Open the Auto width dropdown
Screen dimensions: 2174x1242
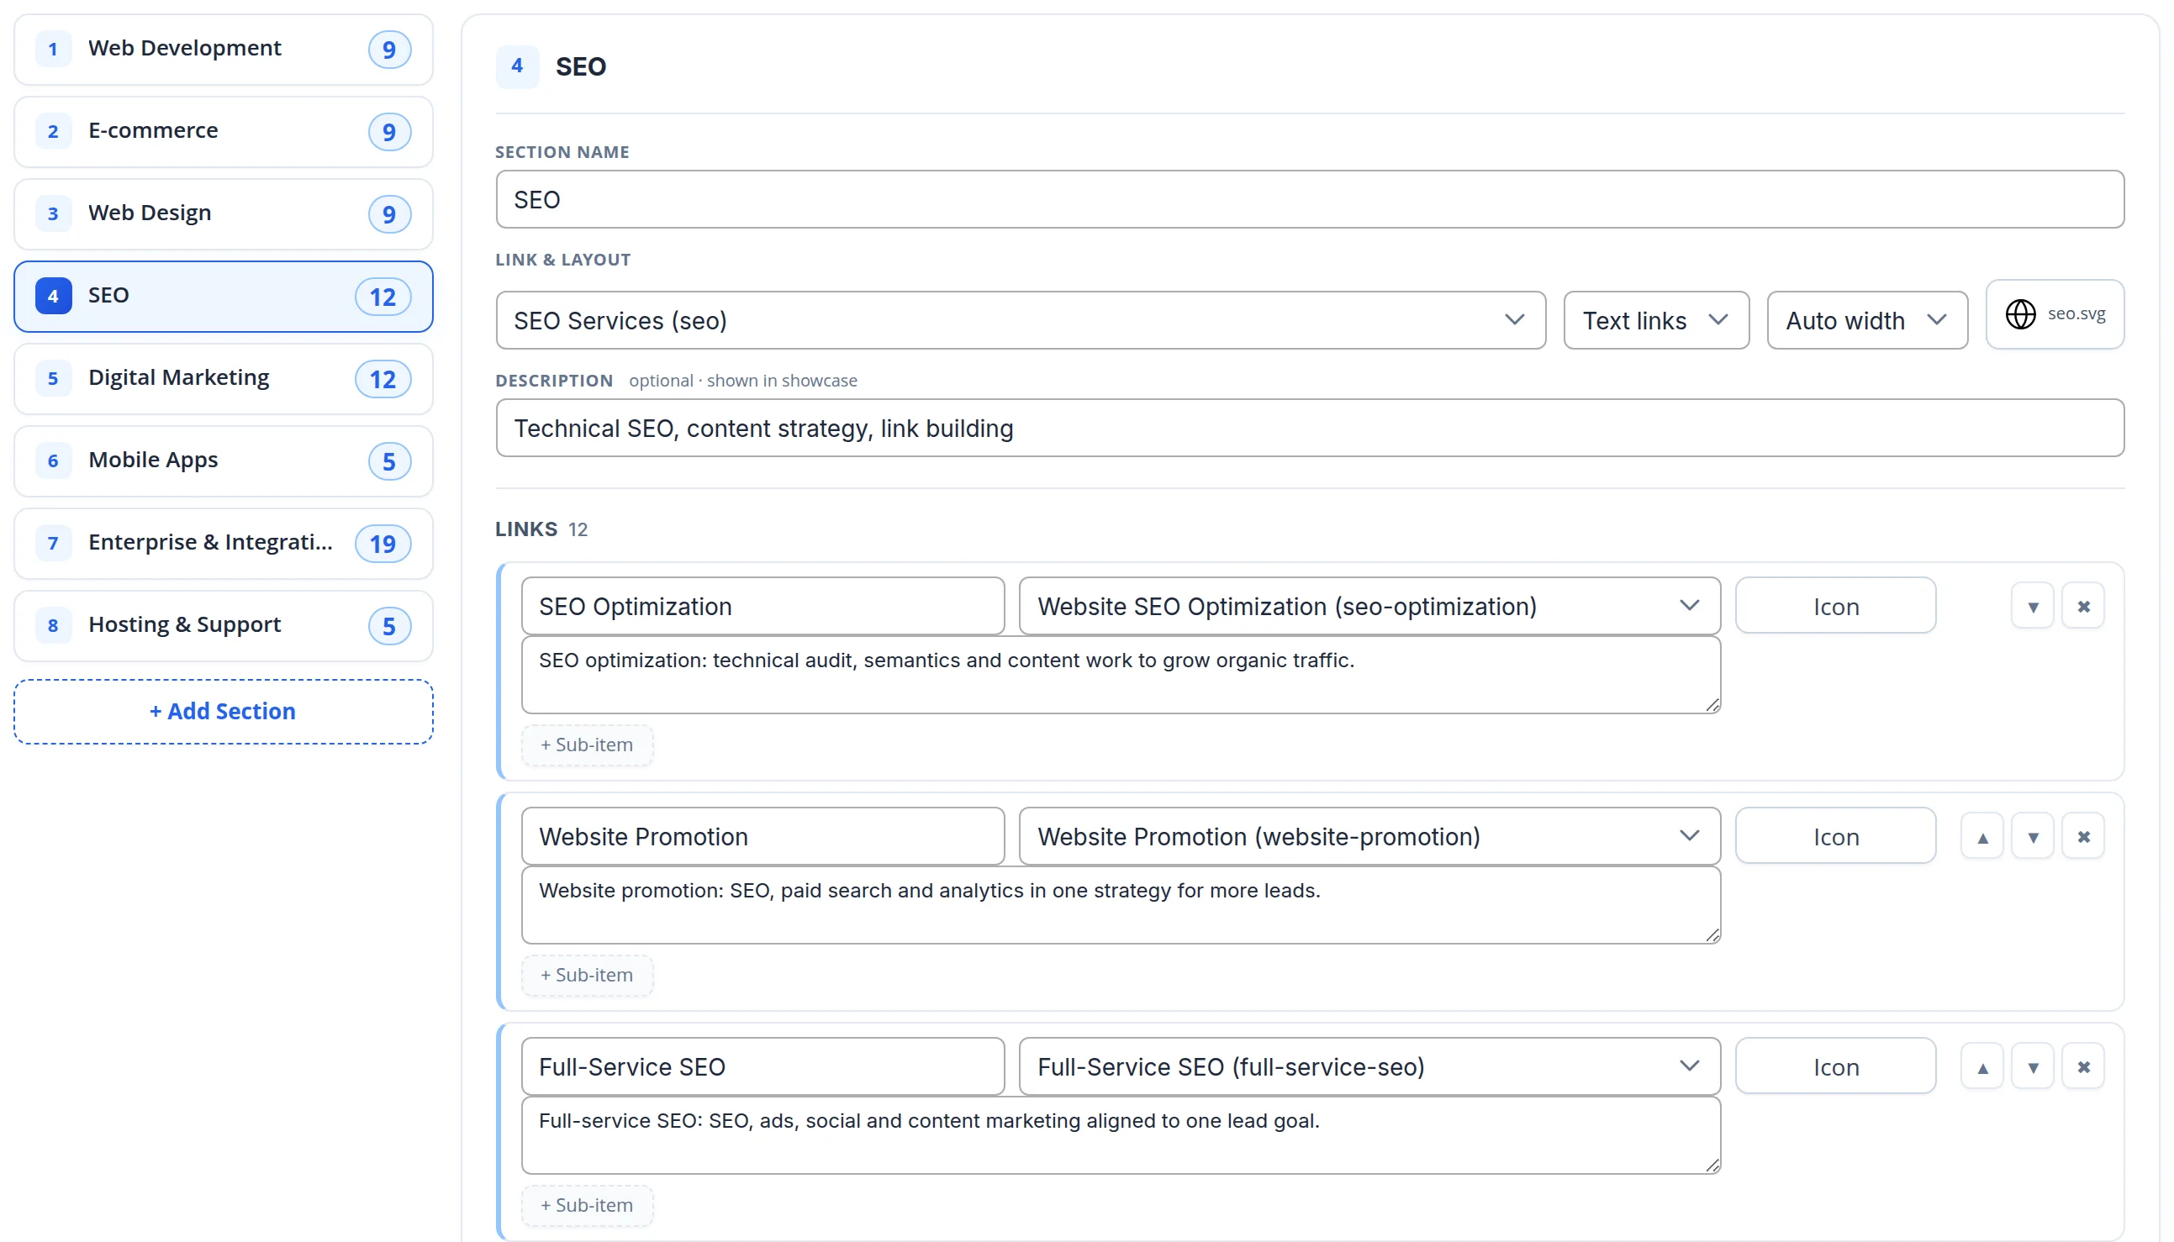pyautogui.click(x=1867, y=321)
